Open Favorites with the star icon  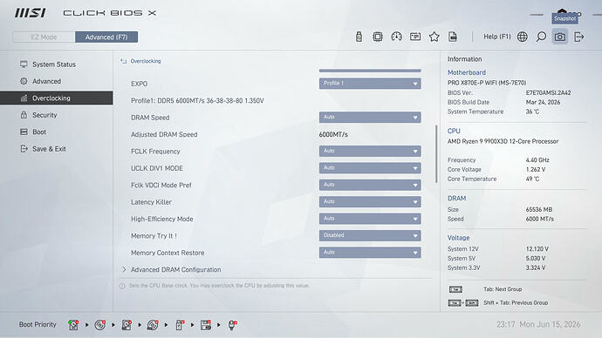pos(434,37)
